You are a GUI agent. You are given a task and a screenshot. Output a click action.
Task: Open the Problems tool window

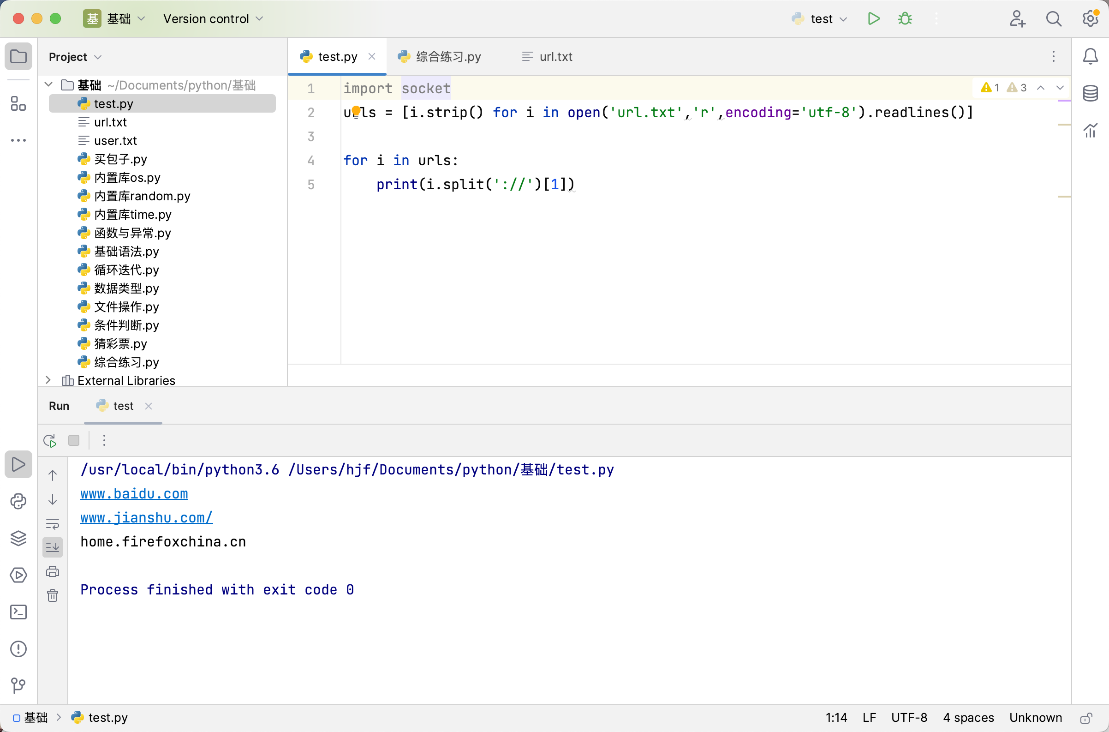[18, 648]
